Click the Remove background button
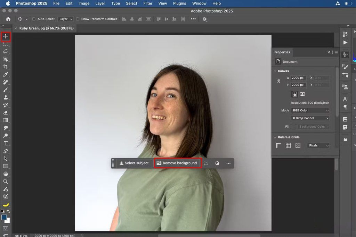 (177, 163)
